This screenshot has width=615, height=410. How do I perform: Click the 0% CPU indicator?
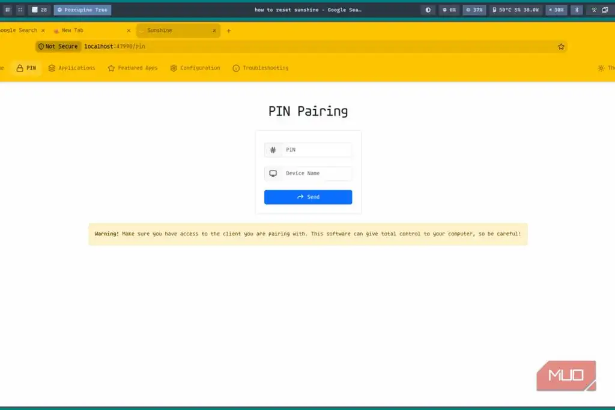click(x=449, y=10)
